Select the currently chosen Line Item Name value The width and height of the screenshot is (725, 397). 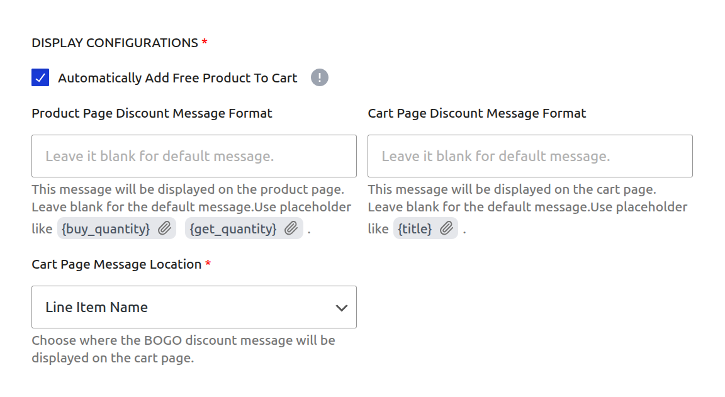(96, 307)
